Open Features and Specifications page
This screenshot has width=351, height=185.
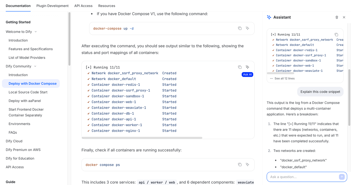[x=31, y=49]
